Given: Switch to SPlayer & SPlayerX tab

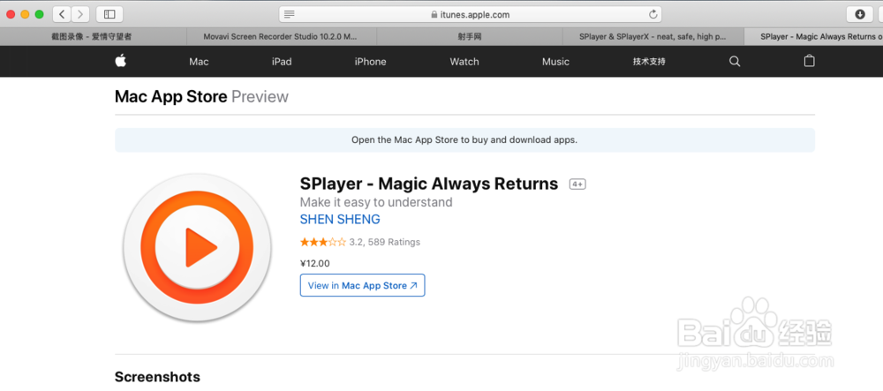Looking at the screenshot, I should pos(653,36).
